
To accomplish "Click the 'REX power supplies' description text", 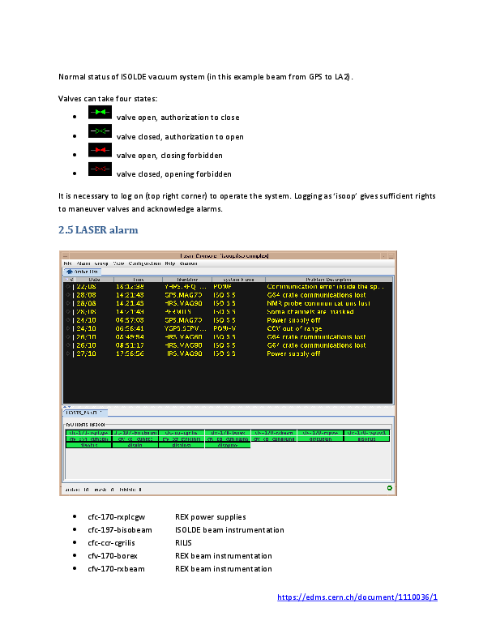I will pos(211,517).
